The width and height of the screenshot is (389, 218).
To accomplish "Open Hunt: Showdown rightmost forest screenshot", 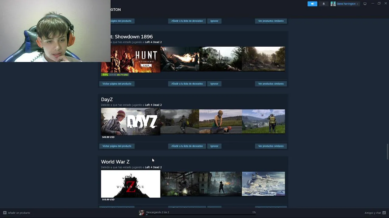I will coord(263,59).
